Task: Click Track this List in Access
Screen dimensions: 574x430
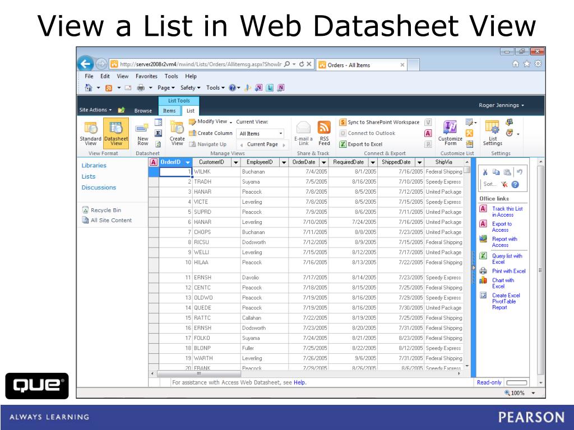Action: point(507,212)
